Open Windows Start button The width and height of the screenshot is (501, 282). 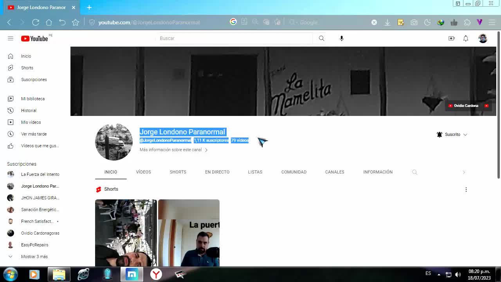(10, 274)
